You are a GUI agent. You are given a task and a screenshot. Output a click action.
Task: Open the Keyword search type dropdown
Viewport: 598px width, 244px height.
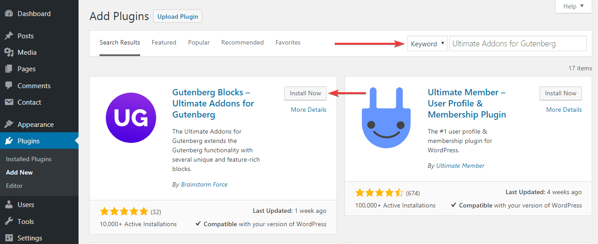pos(428,44)
